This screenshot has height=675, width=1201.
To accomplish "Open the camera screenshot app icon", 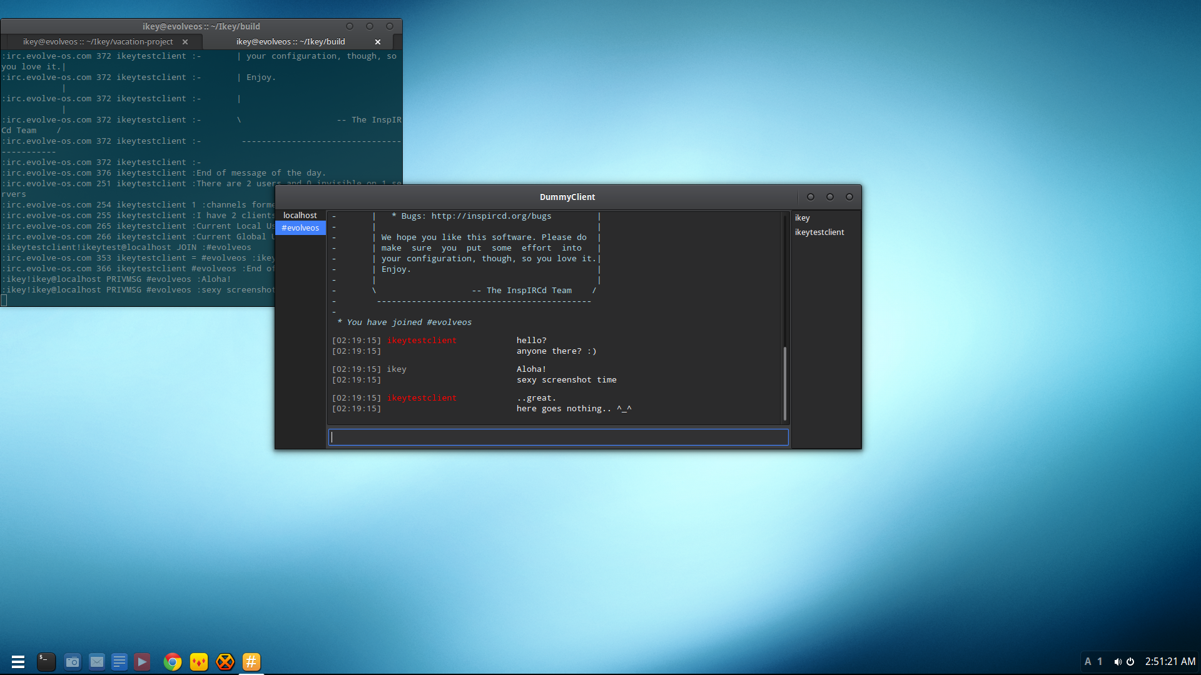I will 73,662.
